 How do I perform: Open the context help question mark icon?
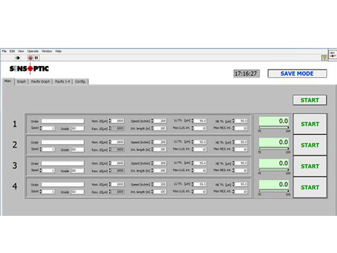point(324,58)
